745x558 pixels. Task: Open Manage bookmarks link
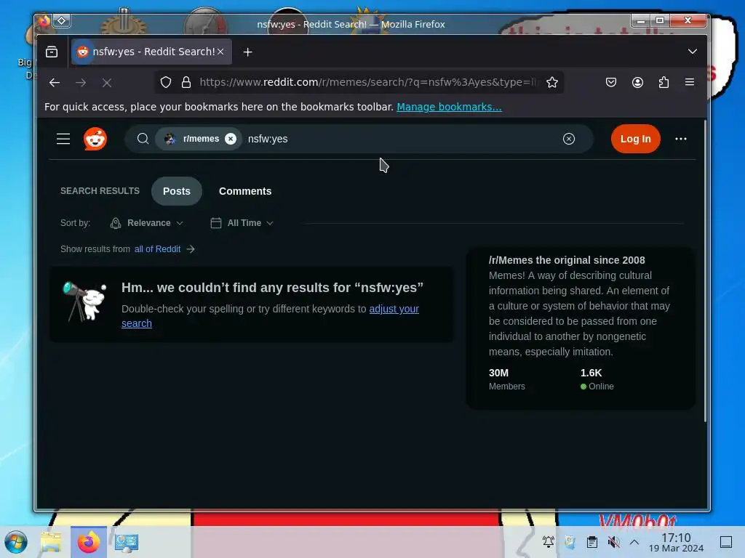coord(449,107)
